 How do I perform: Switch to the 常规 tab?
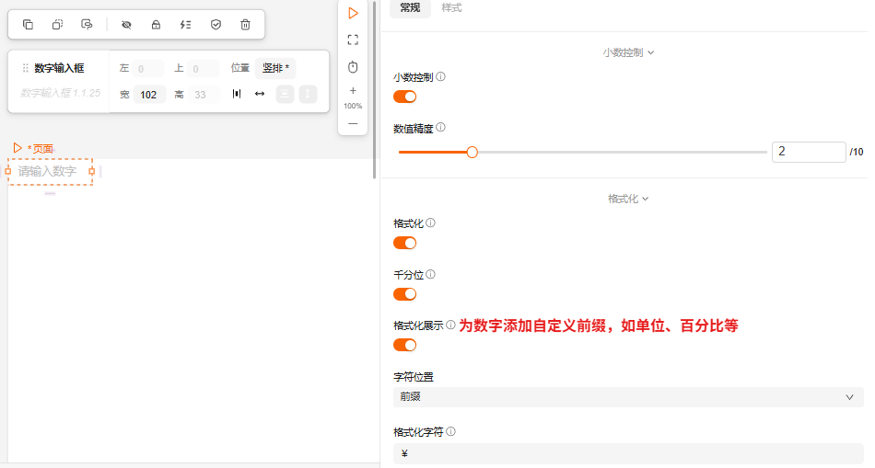pos(410,7)
